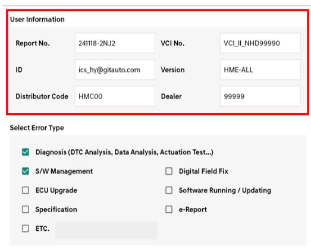
Task: Uncheck the Diagnosis error type checkbox
Action: (26, 152)
